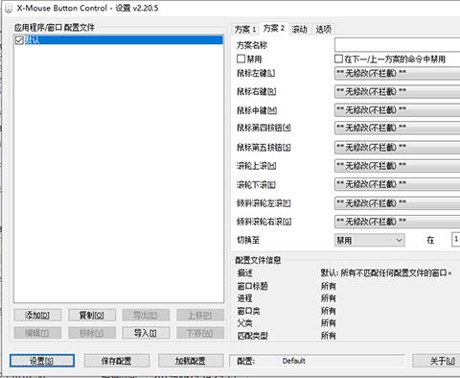This screenshot has height=378, width=460.
Task: Click the numeric field next to 在
Action: pyautogui.click(x=456, y=240)
